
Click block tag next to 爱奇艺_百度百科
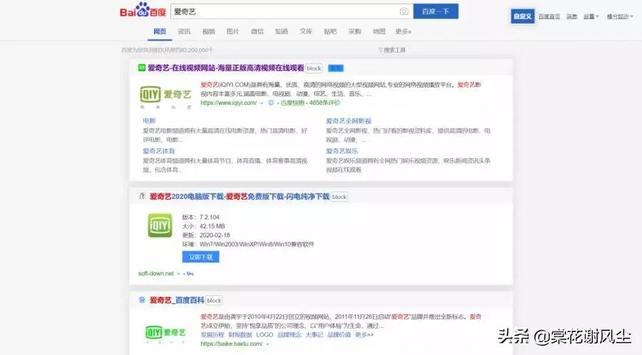214,301
